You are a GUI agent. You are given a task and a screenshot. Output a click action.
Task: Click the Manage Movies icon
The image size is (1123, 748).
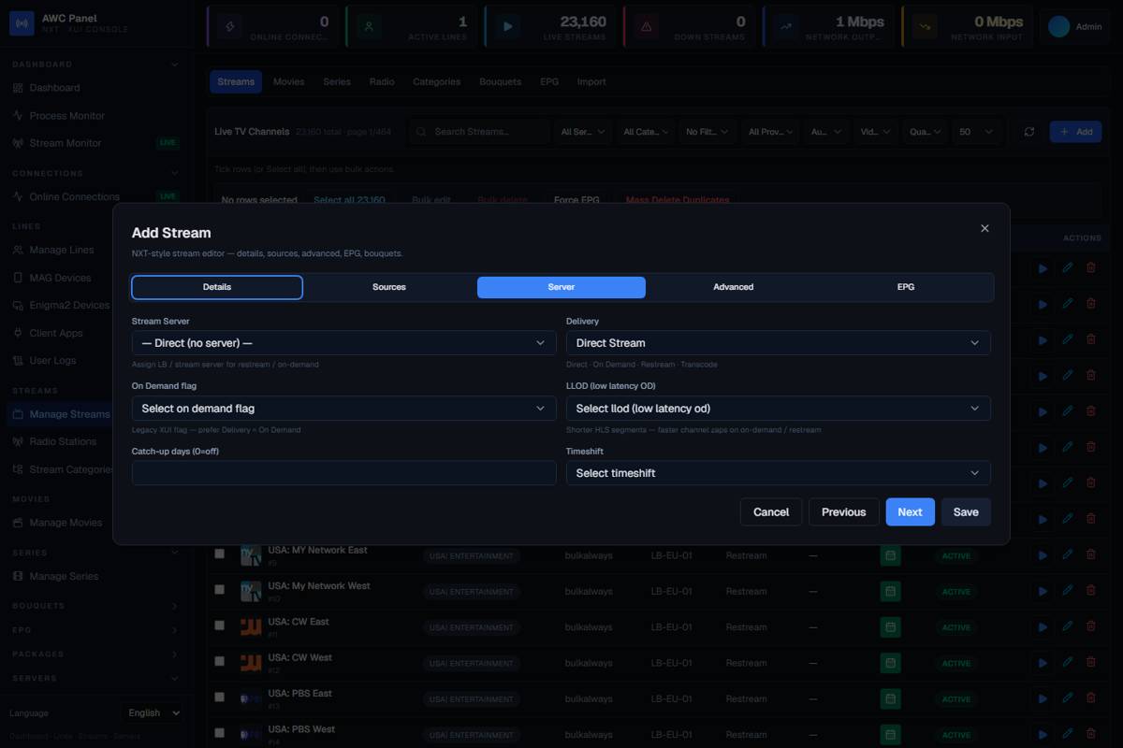pos(18,523)
